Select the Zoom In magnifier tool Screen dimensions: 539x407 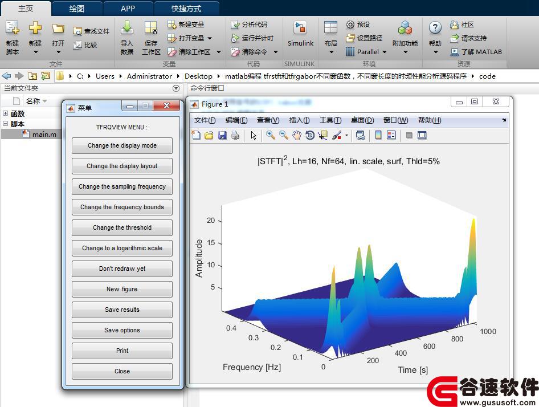tap(271, 135)
